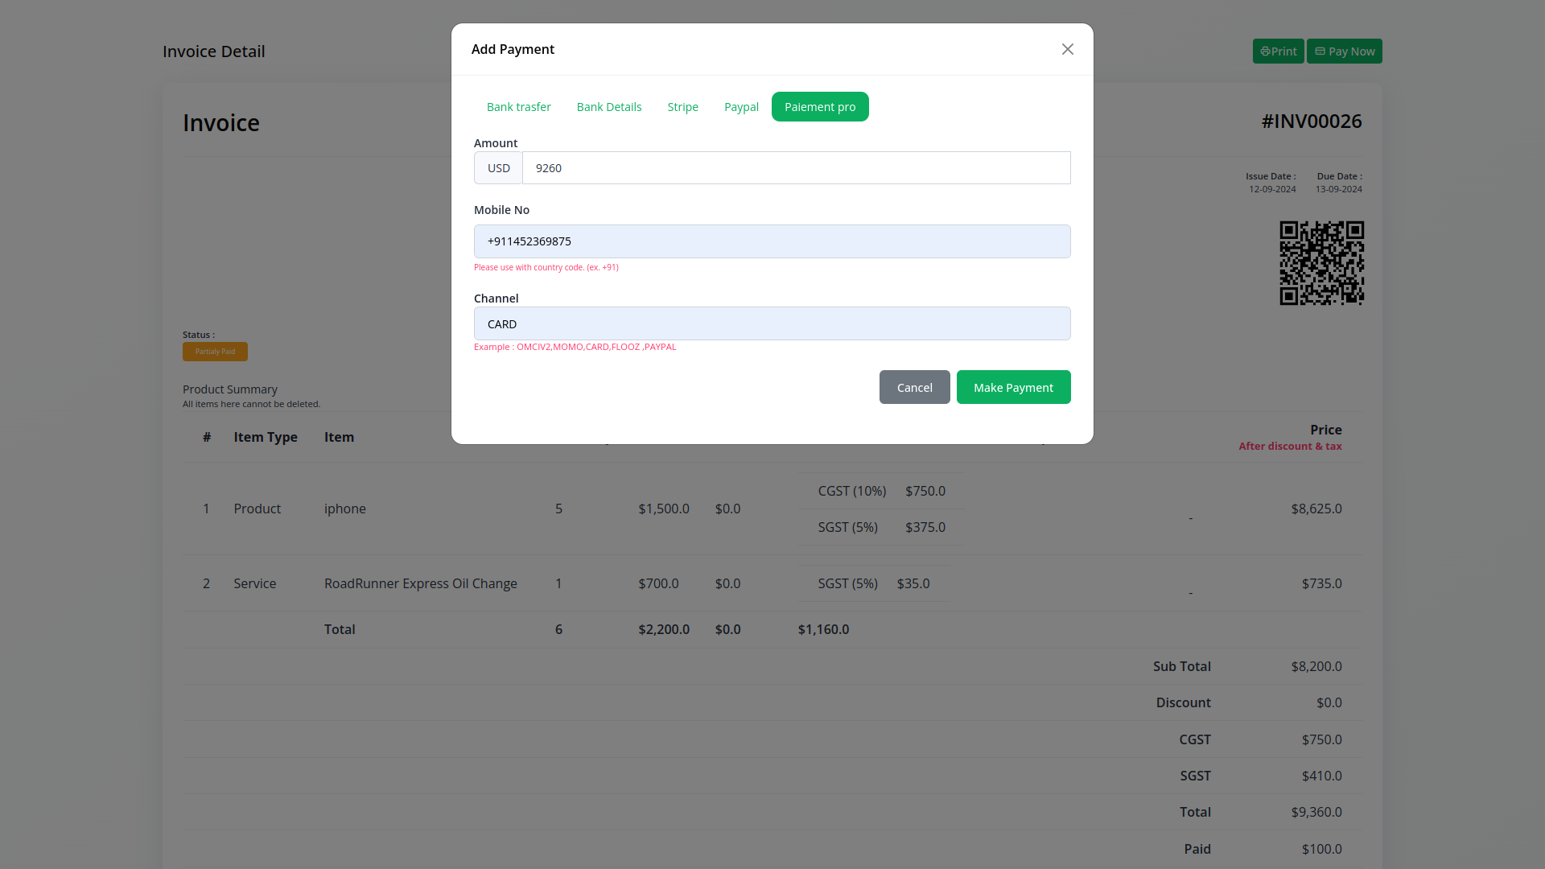Click the Channel input field

[x=772, y=323]
